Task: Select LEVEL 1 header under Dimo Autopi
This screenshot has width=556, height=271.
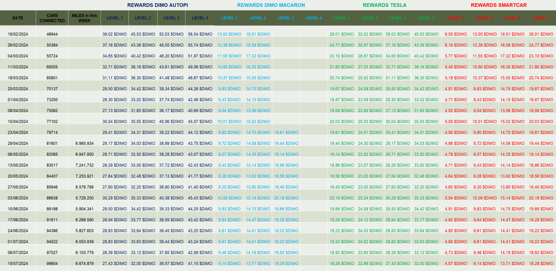Action: [115, 18]
